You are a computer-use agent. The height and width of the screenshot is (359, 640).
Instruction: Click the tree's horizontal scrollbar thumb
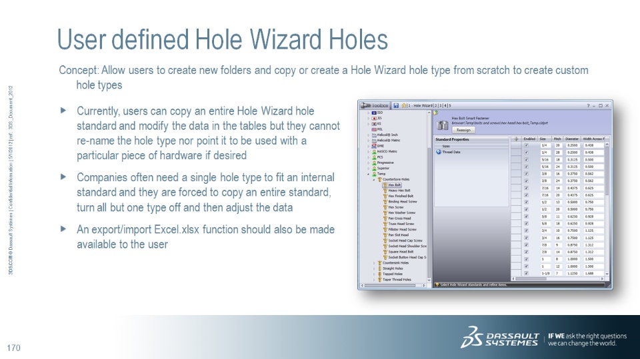pyautogui.click(x=391, y=286)
